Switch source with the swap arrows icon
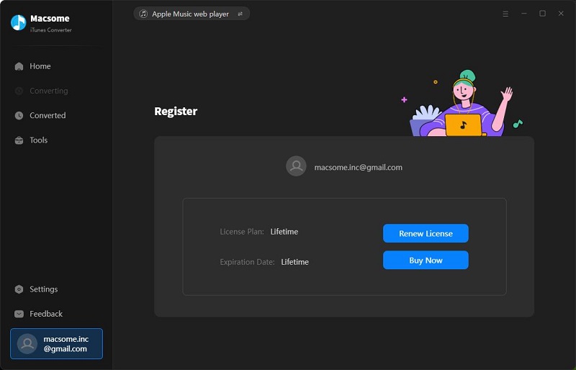Viewport: 576px width, 370px height. pyautogui.click(x=240, y=14)
